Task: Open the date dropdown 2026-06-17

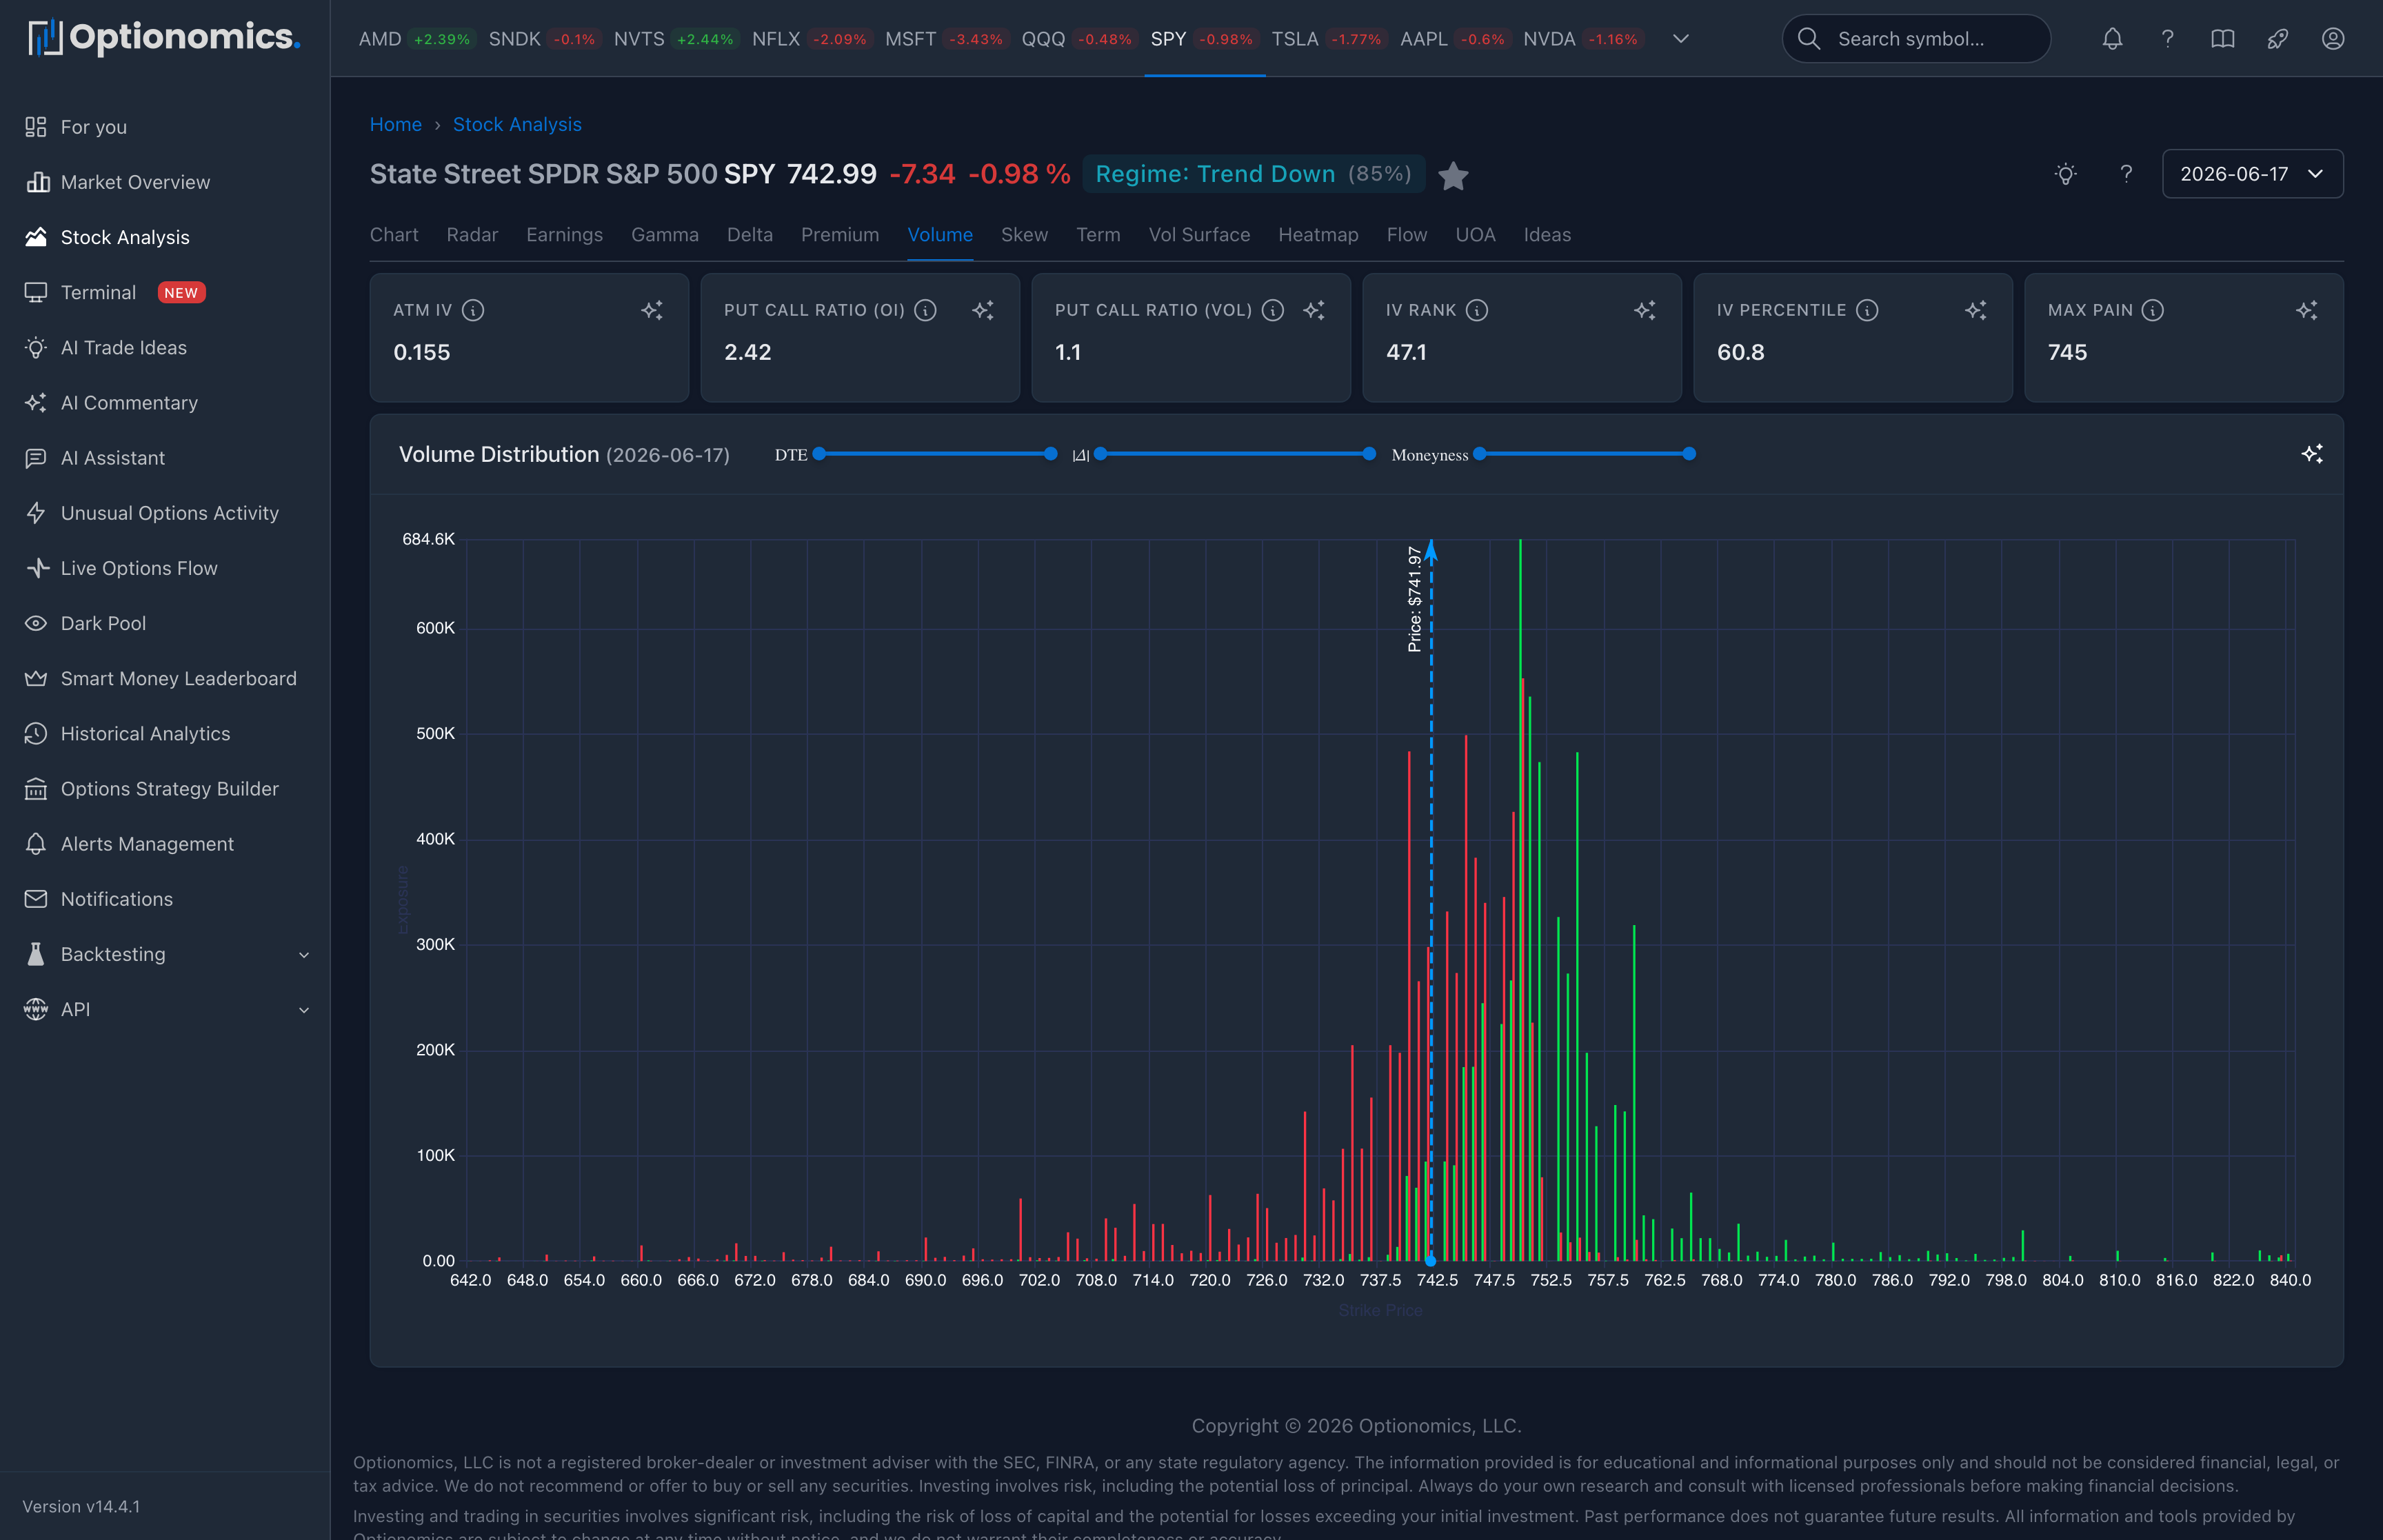Action: click(2252, 174)
